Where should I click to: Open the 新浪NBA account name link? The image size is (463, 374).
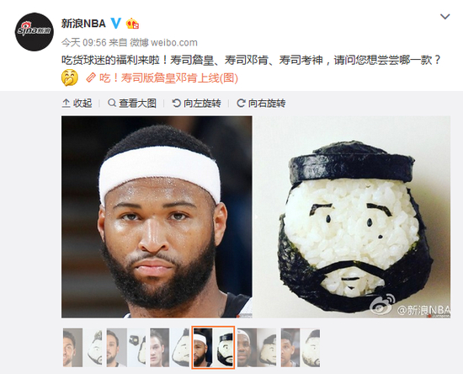pos(83,24)
